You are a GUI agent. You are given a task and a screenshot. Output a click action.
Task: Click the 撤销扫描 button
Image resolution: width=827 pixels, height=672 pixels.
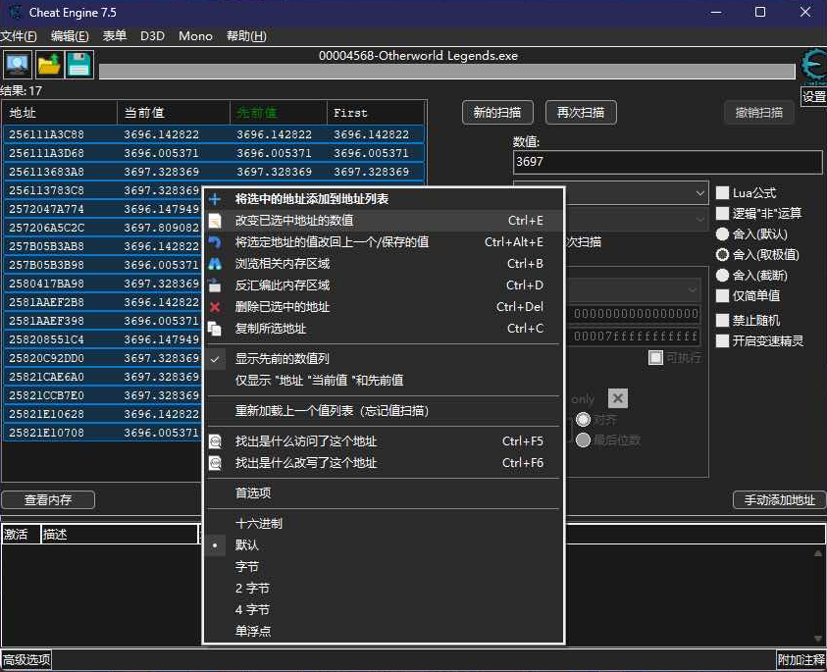(759, 113)
